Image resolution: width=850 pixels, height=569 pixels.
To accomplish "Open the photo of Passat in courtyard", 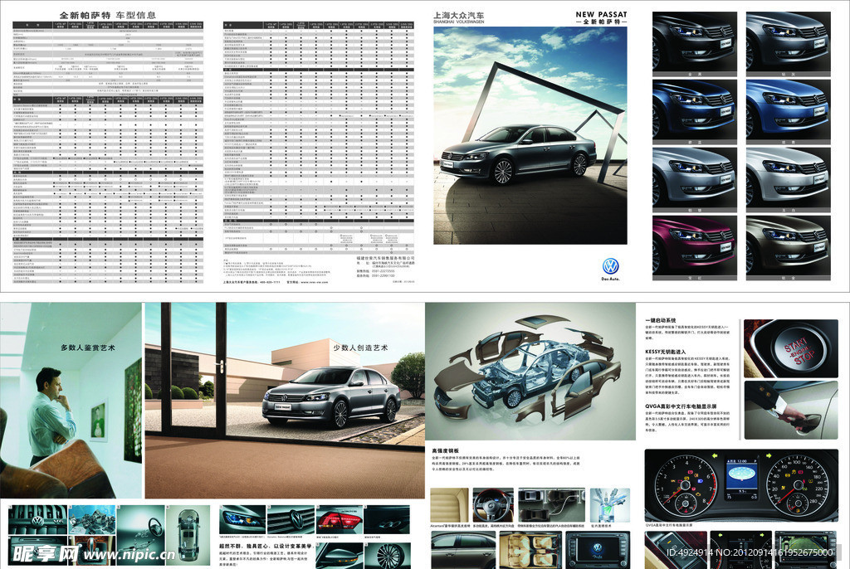I will 285,401.
